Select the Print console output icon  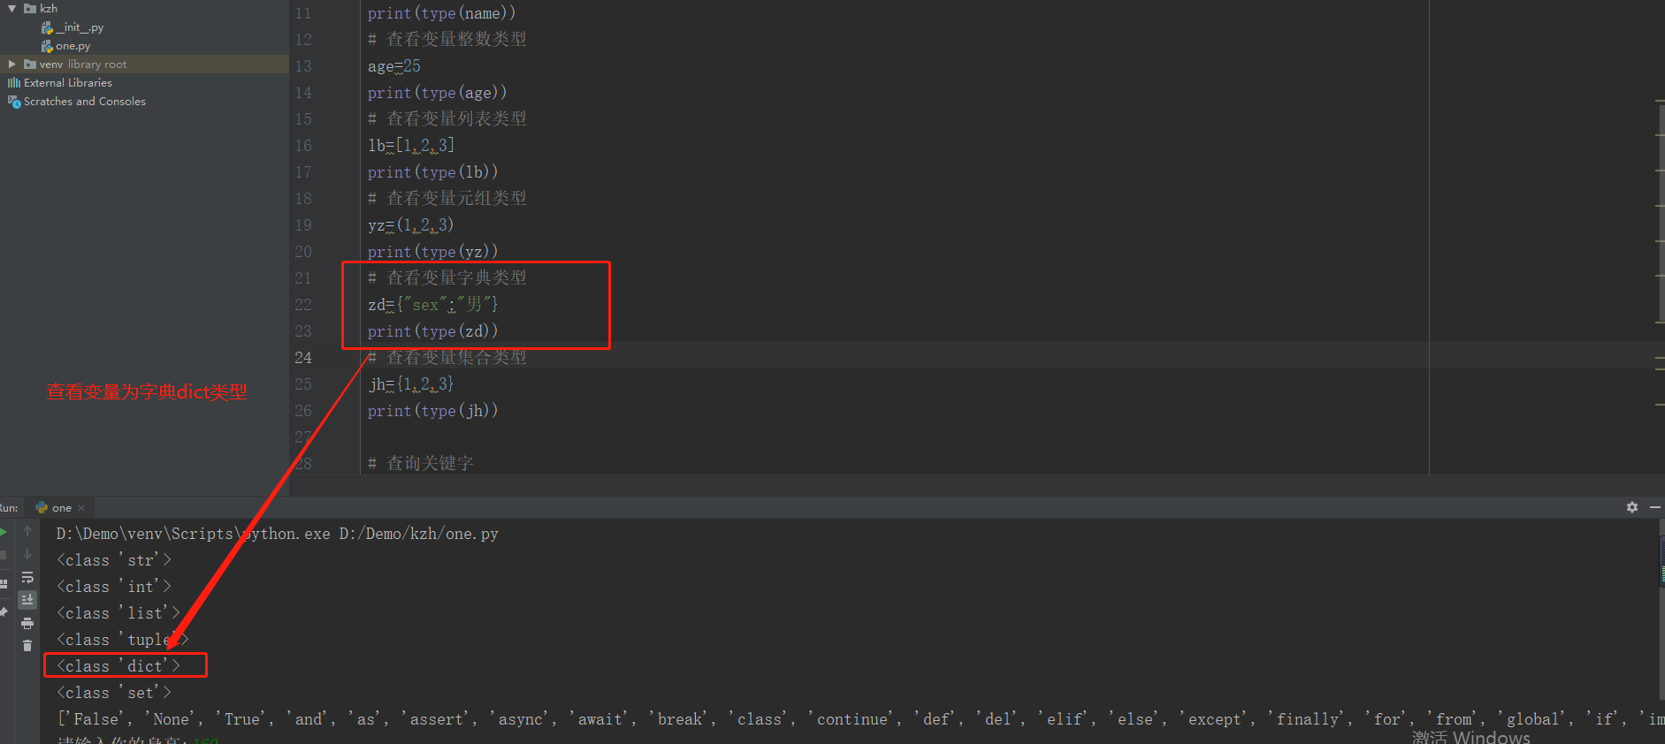pyautogui.click(x=27, y=622)
